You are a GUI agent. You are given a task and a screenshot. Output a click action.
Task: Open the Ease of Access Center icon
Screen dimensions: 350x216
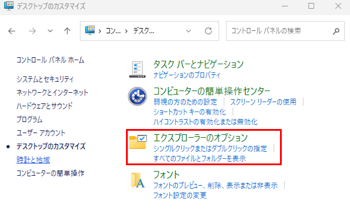tap(137, 96)
